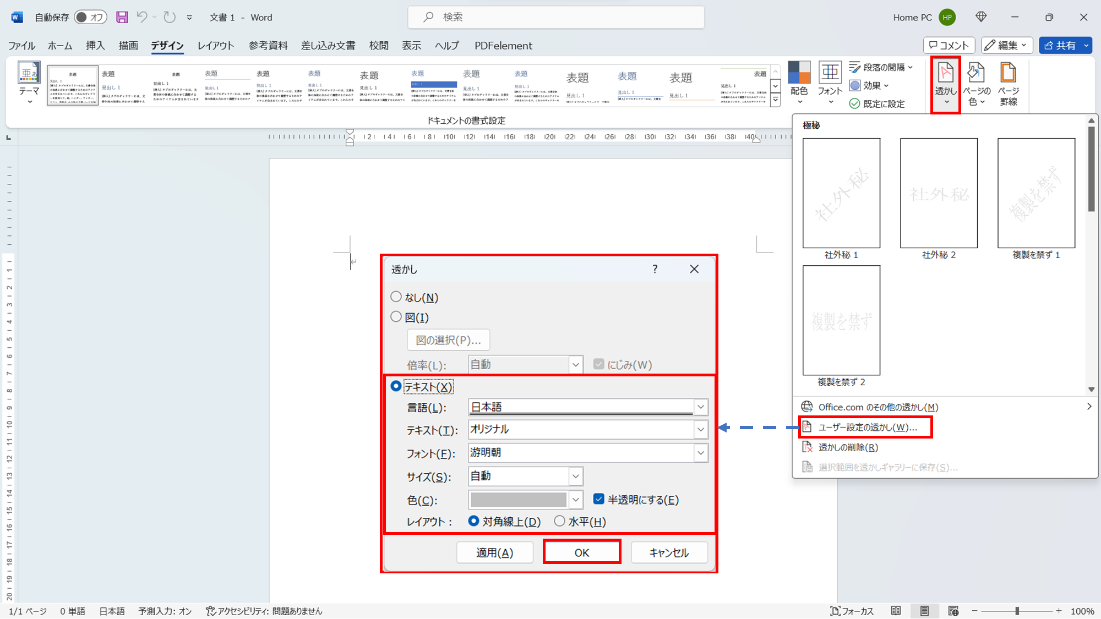
Task: Click the Word app logo icon
Action: [17, 17]
